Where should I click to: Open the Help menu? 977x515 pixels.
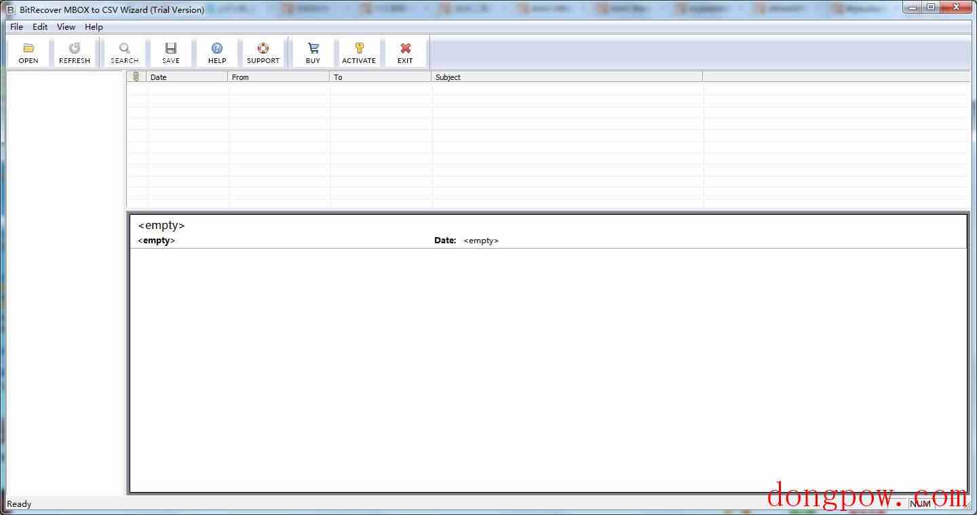(94, 27)
